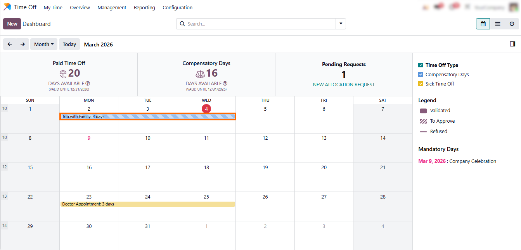This screenshot has height=250, width=521.
Task: Go to next month with right arrow
Action: [23, 44]
